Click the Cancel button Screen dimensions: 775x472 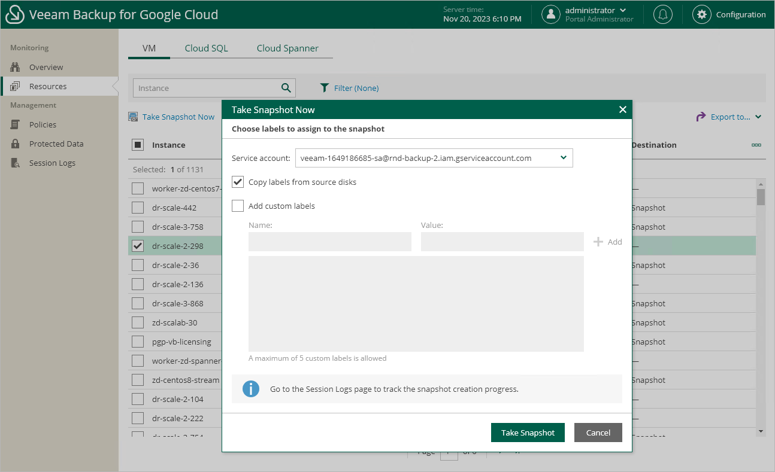[598, 433]
